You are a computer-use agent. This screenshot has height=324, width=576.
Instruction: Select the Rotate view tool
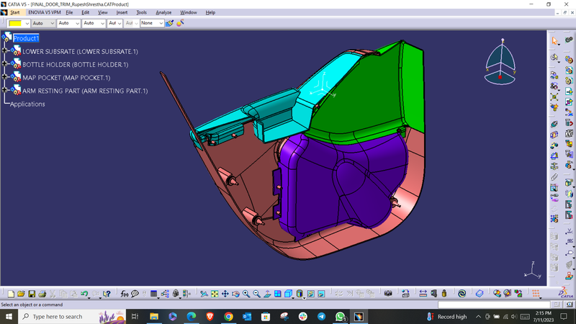(x=235, y=294)
